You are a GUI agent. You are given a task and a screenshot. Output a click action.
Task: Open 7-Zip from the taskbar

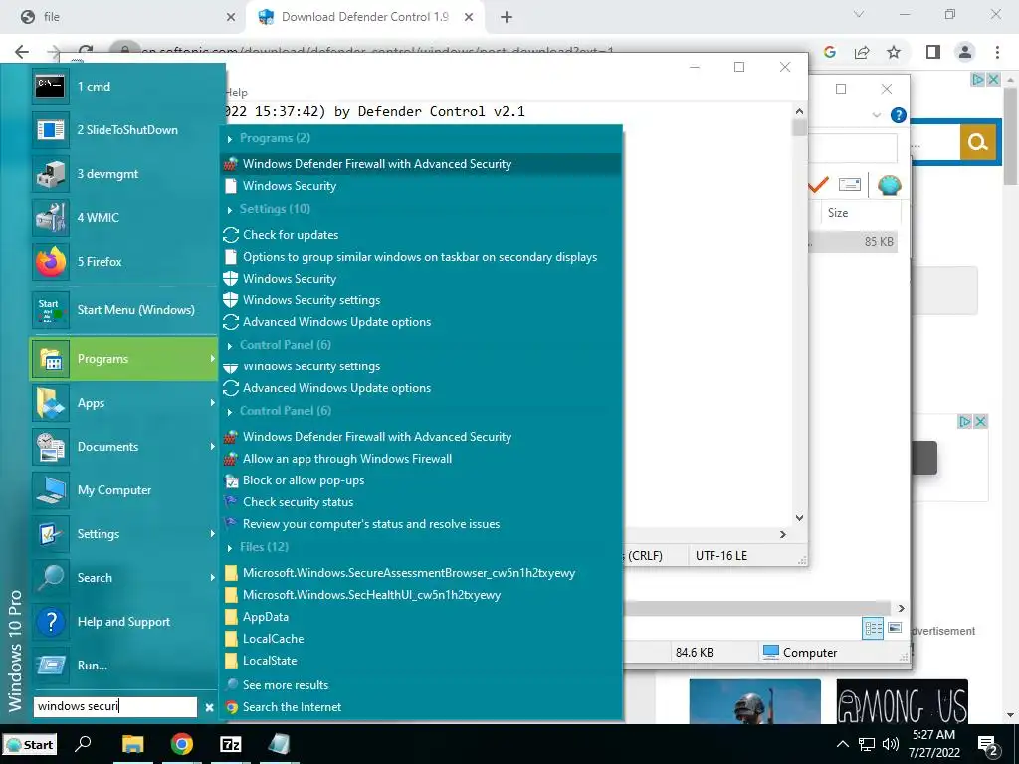point(231,744)
